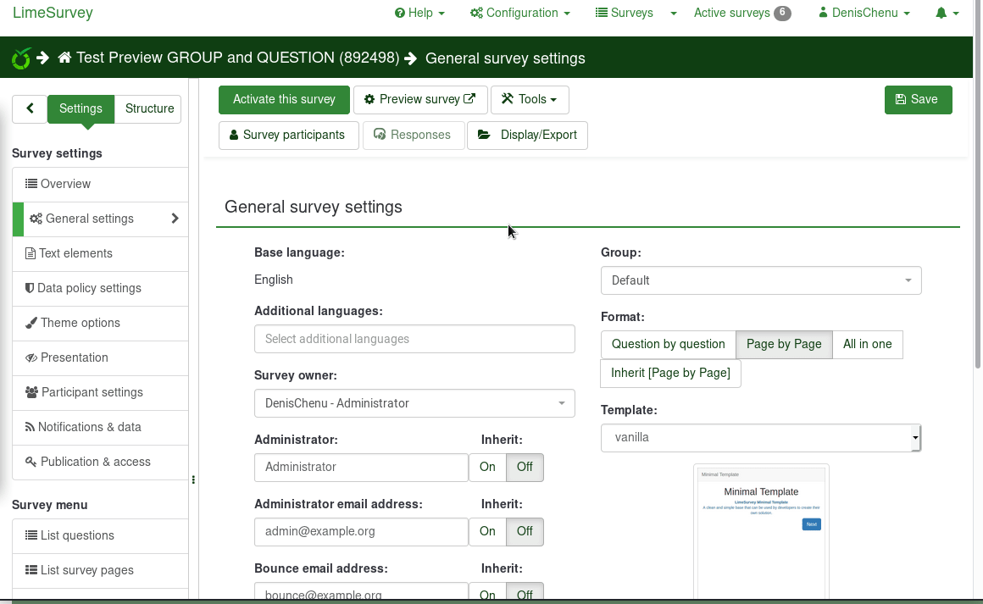Click the back arrow sidebar button
983x604 pixels.
click(30, 108)
